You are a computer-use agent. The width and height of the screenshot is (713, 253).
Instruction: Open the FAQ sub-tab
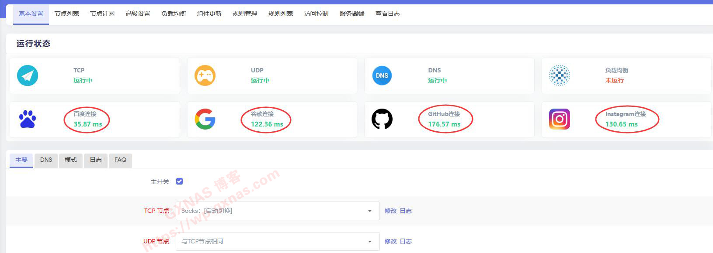pos(120,160)
